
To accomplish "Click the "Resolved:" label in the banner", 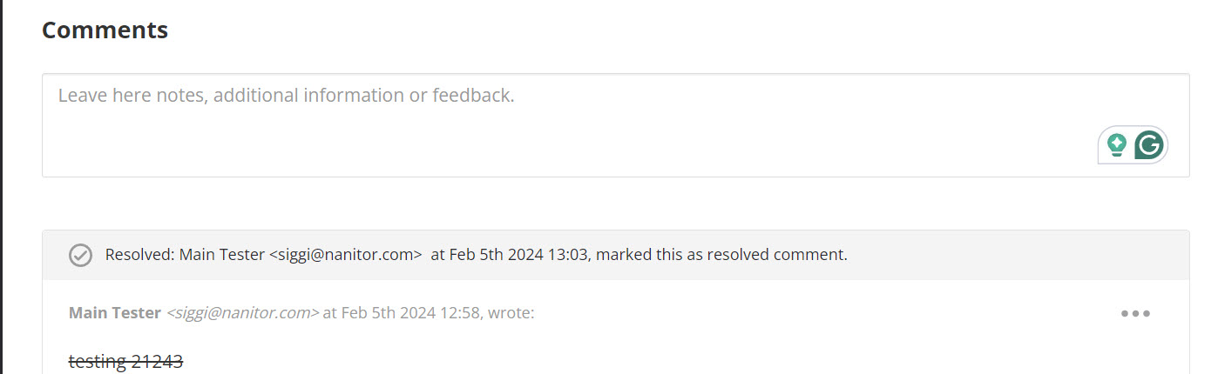I will coord(139,255).
